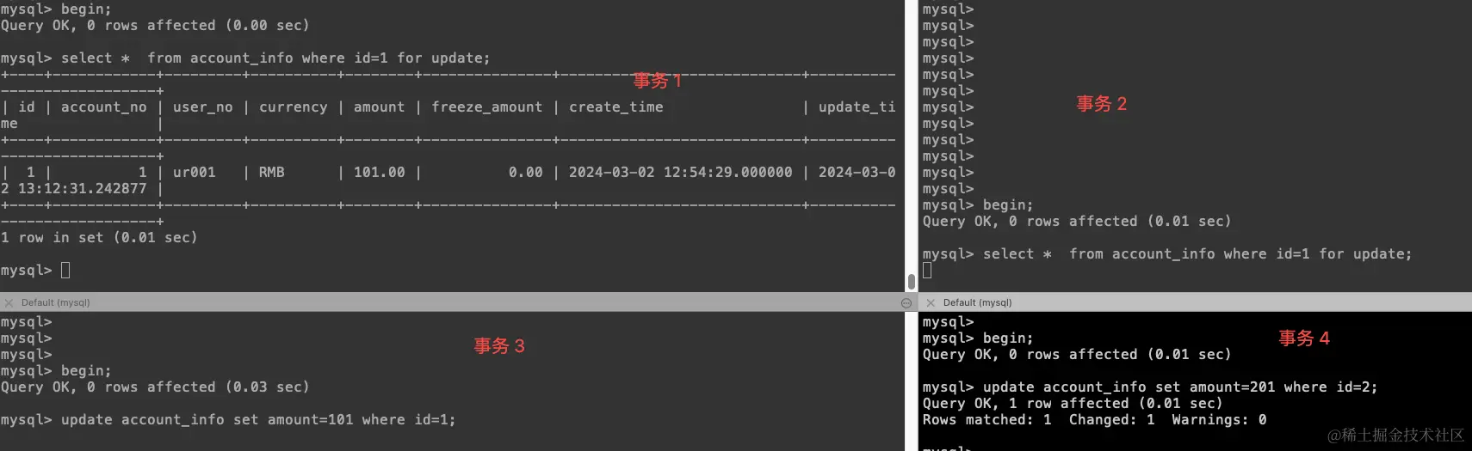Image resolution: width=1472 pixels, height=451 pixels.
Task: Click the cursor block after the last mysql> prompt
Action: [65, 271]
